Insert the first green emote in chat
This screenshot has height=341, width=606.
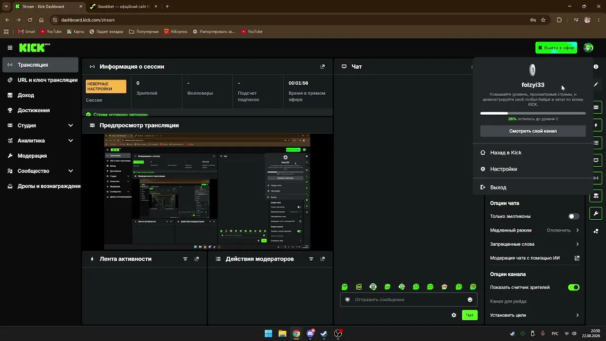(x=345, y=287)
